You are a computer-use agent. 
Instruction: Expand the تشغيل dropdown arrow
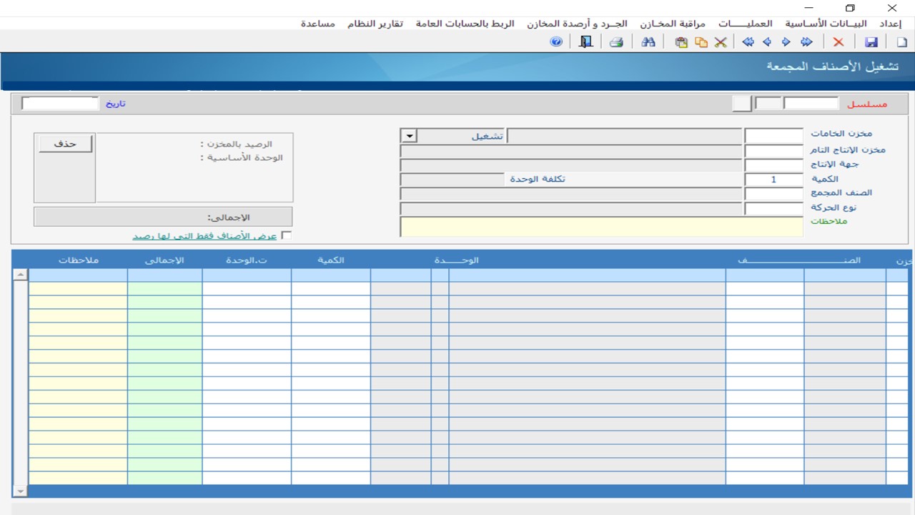coord(409,136)
